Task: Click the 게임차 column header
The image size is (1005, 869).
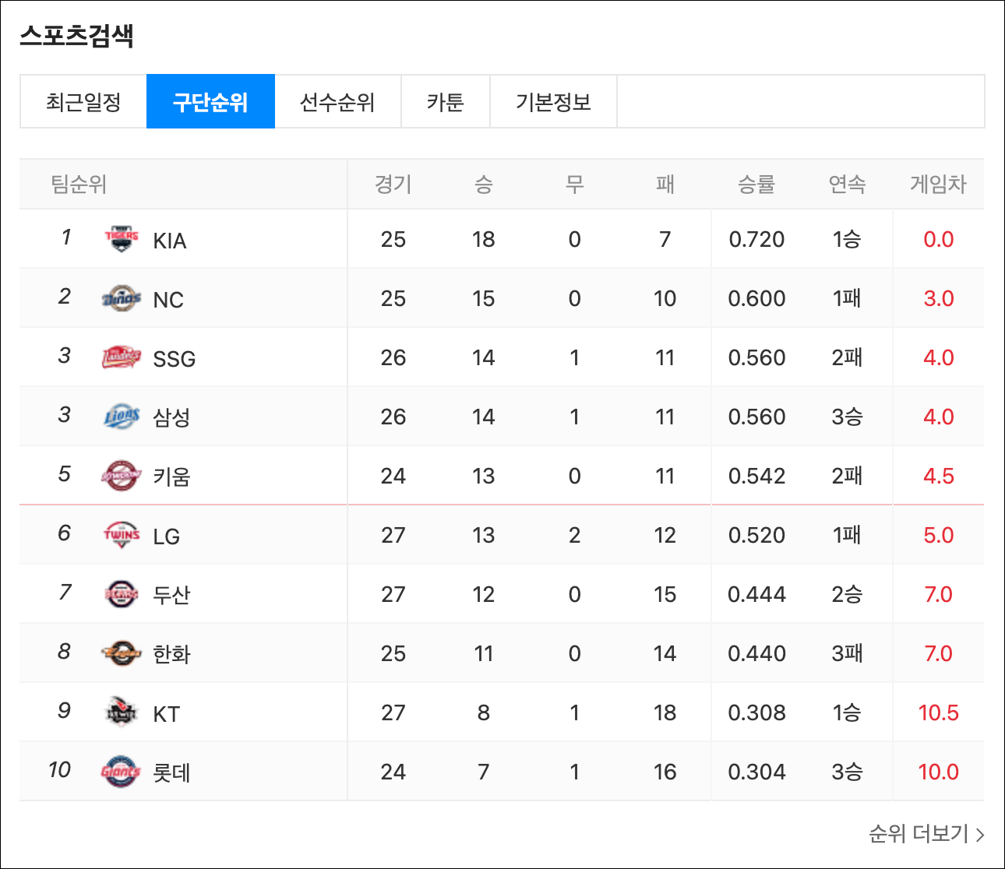Action: (938, 185)
